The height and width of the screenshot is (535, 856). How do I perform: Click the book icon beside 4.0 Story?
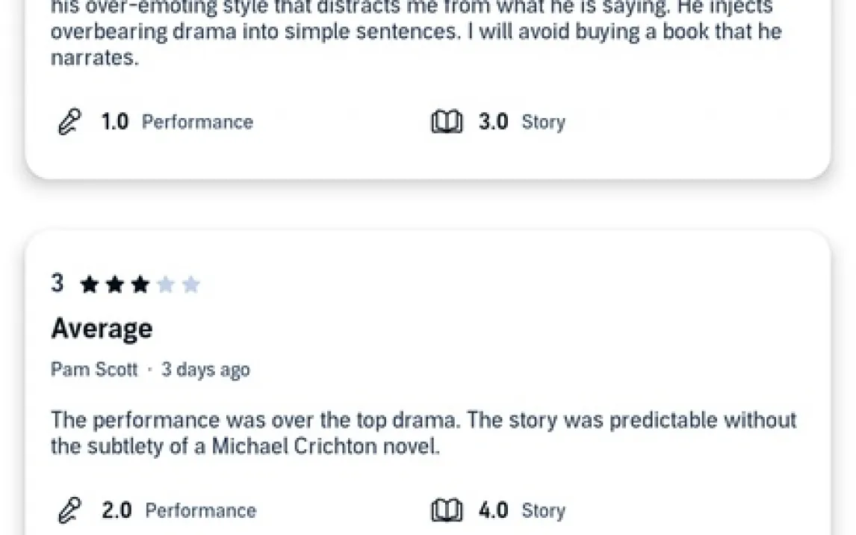(x=447, y=510)
